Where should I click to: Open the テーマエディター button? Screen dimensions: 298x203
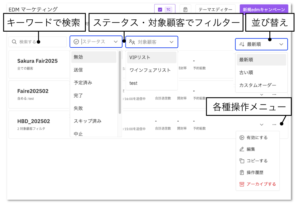tap(215, 9)
